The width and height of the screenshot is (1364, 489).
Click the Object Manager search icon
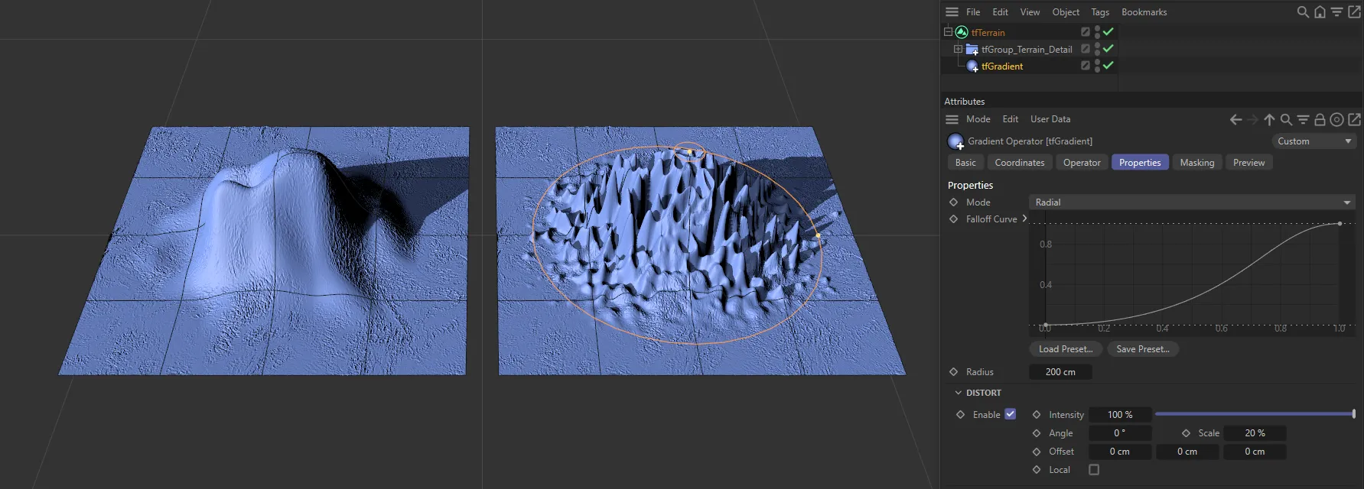(1303, 12)
